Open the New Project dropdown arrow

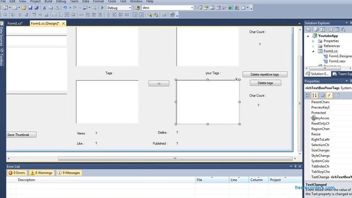click(x=10, y=8)
